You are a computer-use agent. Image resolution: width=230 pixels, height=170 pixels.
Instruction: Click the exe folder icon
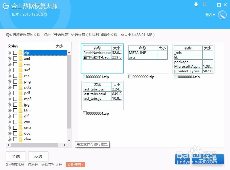(x=20, y=122)
